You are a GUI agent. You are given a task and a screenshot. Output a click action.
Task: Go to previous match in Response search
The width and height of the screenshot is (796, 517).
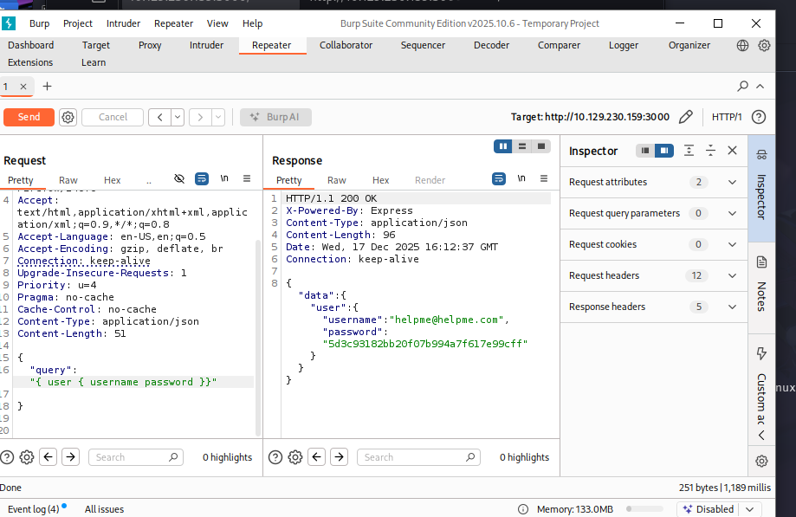[x=317, y=457]
